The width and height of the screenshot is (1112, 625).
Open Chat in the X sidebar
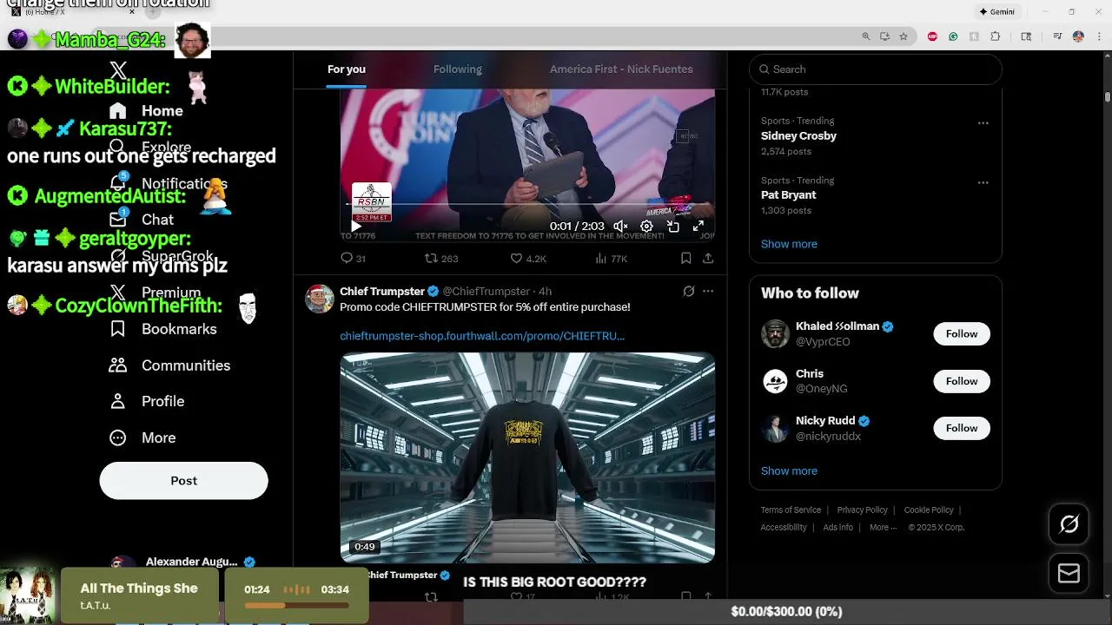click(x=141, y=220)
